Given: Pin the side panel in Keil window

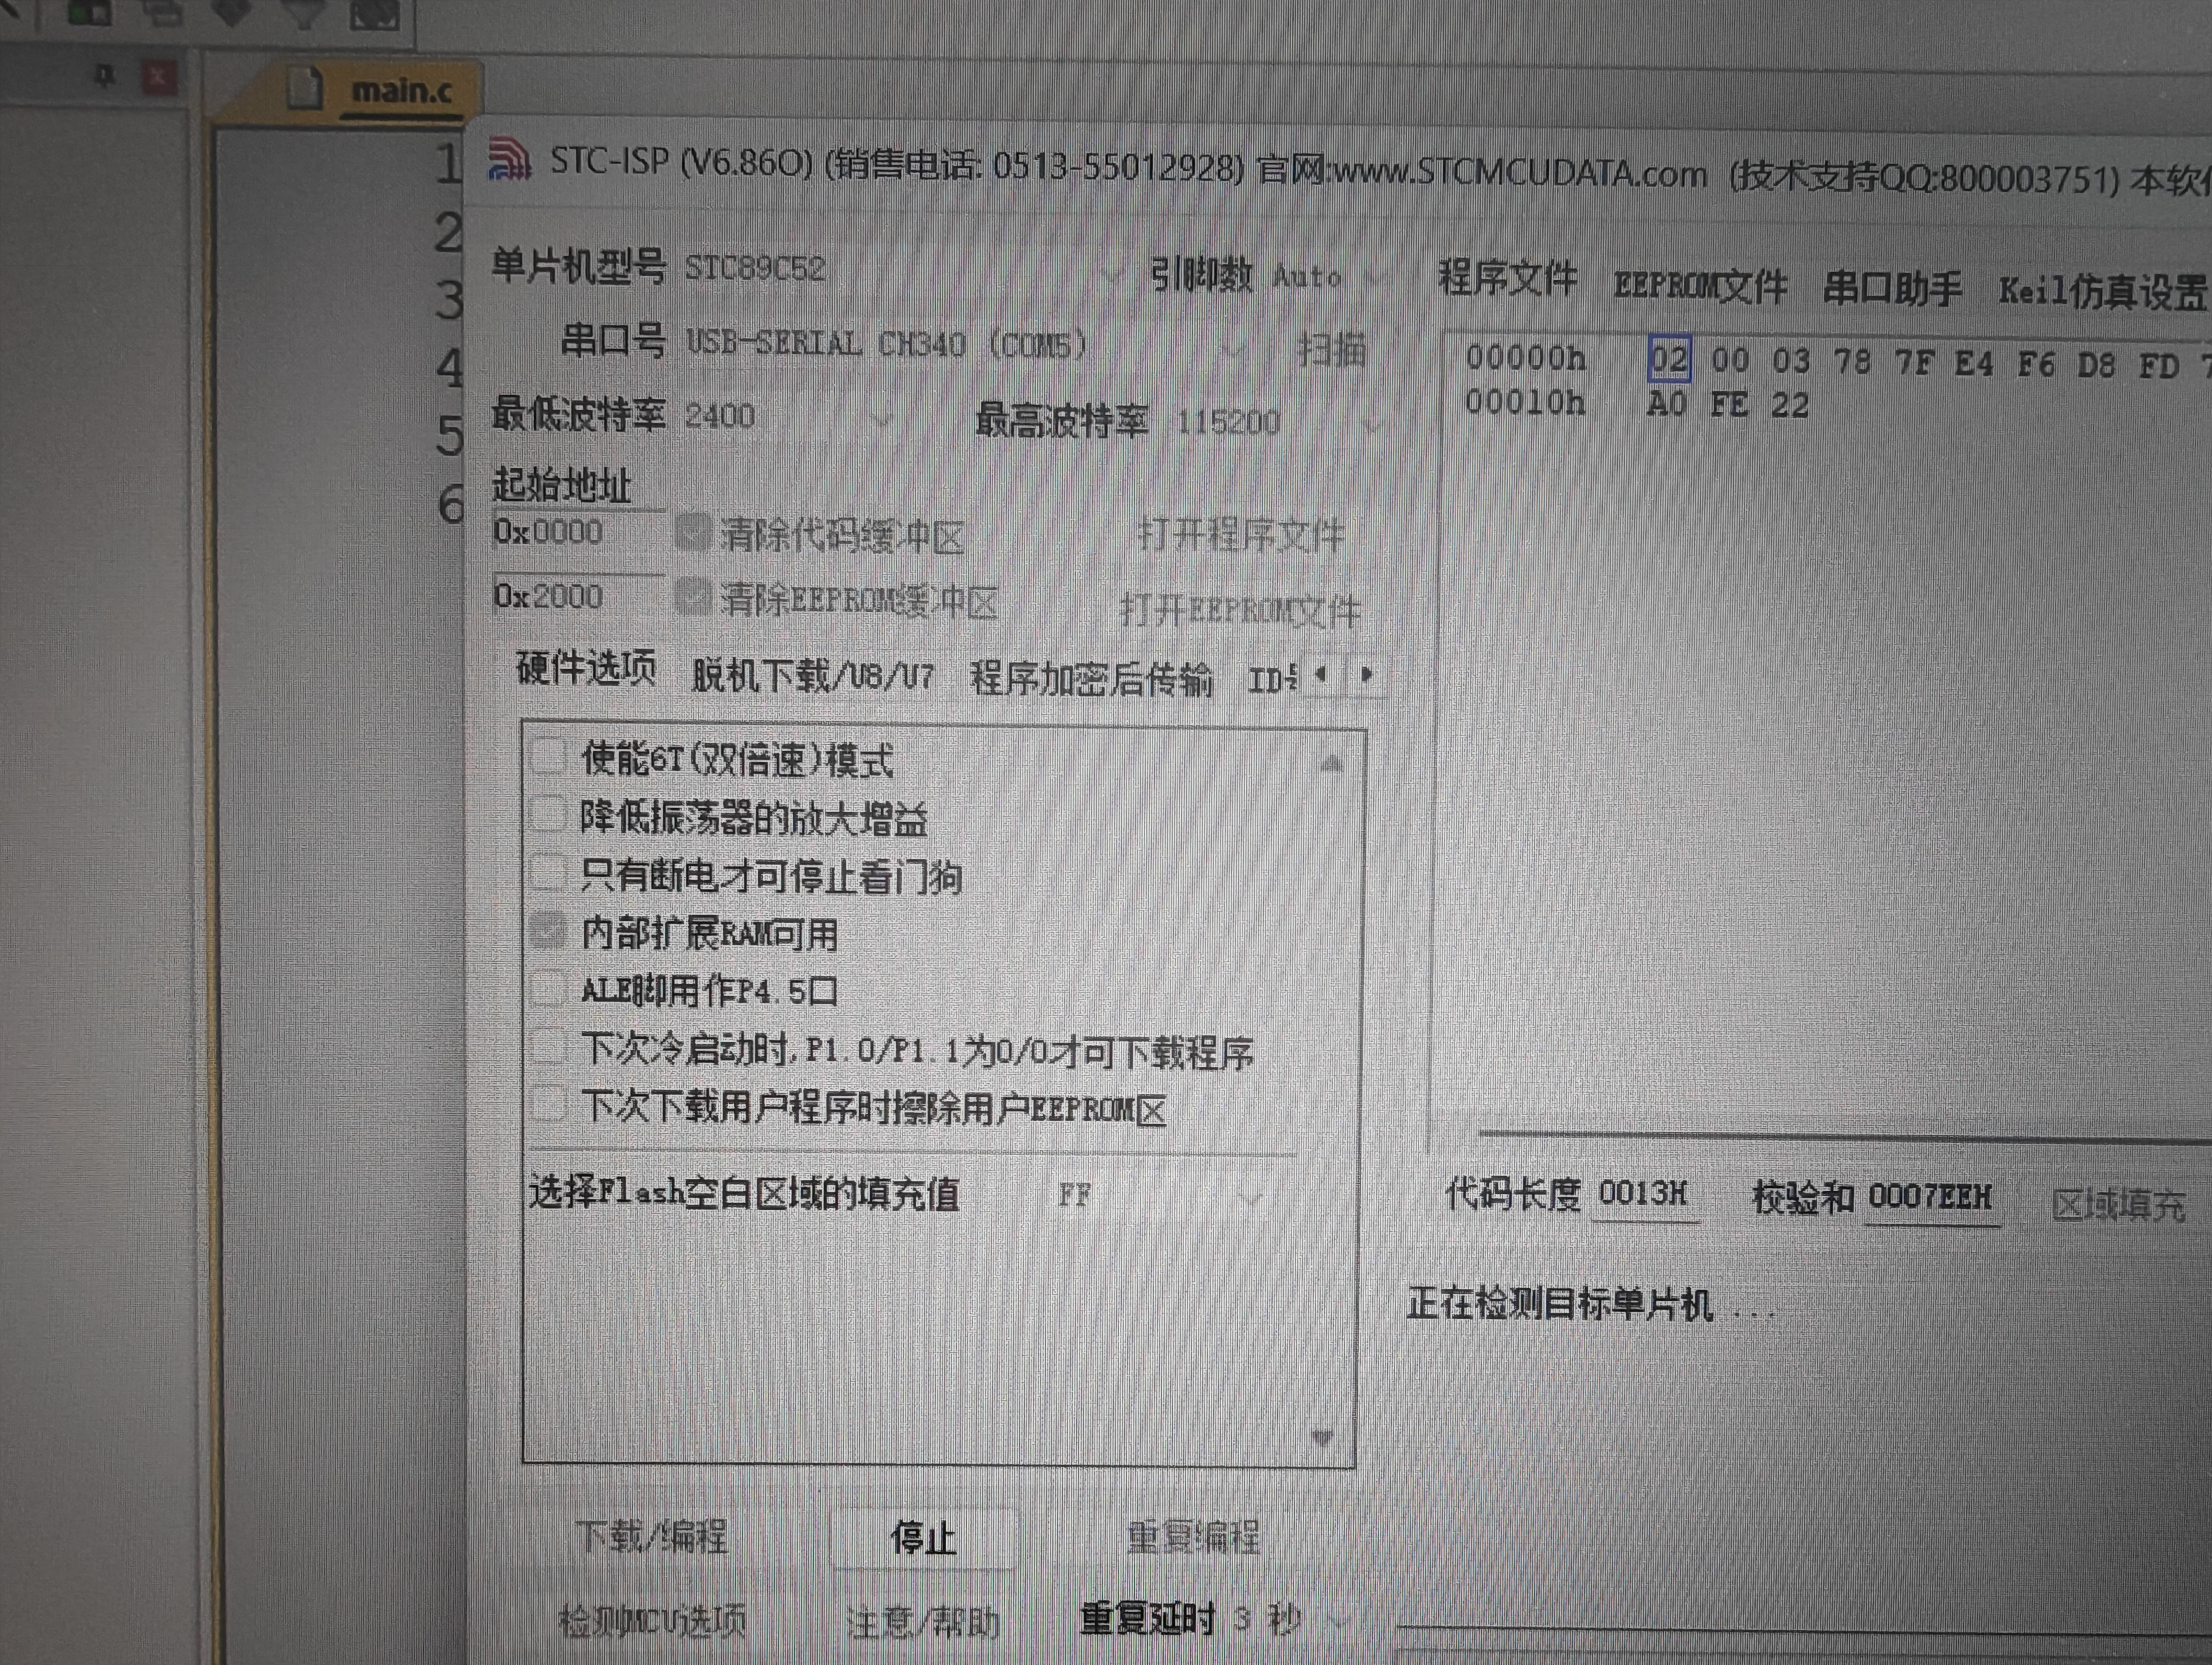Looking at the screenshot, I should 104,76.
